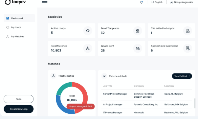Click the loopcv logo
198x119 pixels.
coord(15,2)
